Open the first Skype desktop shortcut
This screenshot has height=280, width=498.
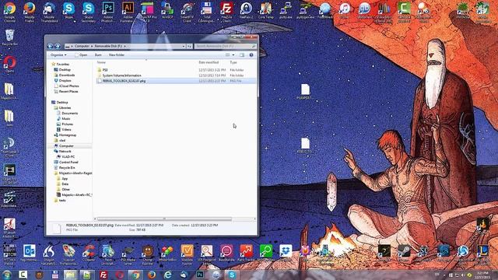point(68,12)
